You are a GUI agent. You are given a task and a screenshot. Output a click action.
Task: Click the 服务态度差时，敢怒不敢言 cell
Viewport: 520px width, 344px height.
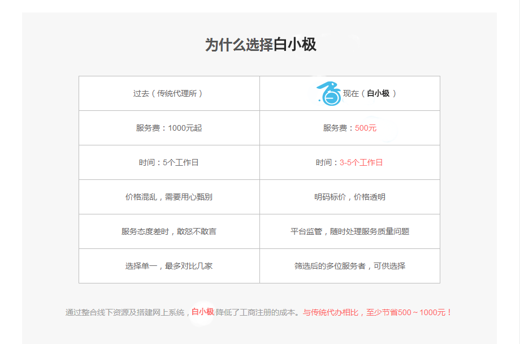pyautogui.click(x=168, y=231)
